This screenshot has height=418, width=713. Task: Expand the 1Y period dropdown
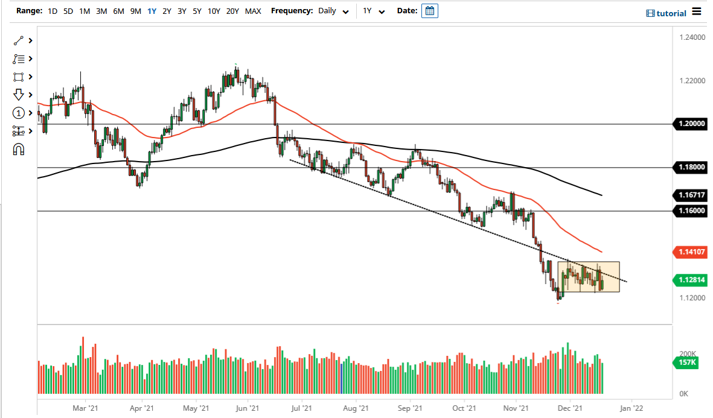point(374,11)
